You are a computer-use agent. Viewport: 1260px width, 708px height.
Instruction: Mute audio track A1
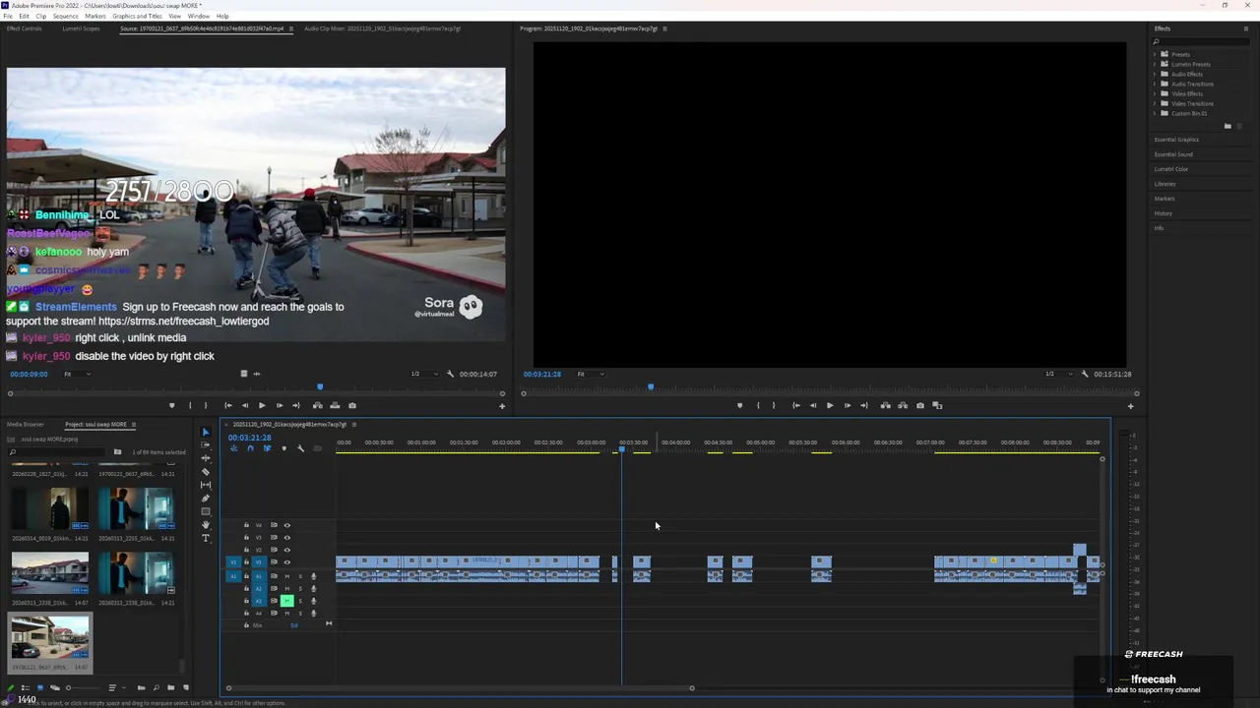tap(287, 576)
